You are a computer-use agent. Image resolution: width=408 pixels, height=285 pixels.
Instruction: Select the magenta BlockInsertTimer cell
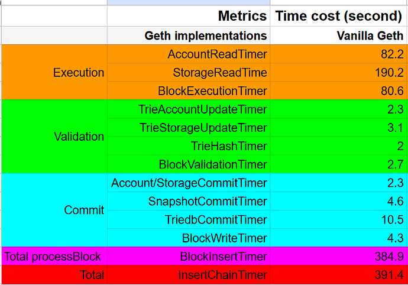coord(189,257)
